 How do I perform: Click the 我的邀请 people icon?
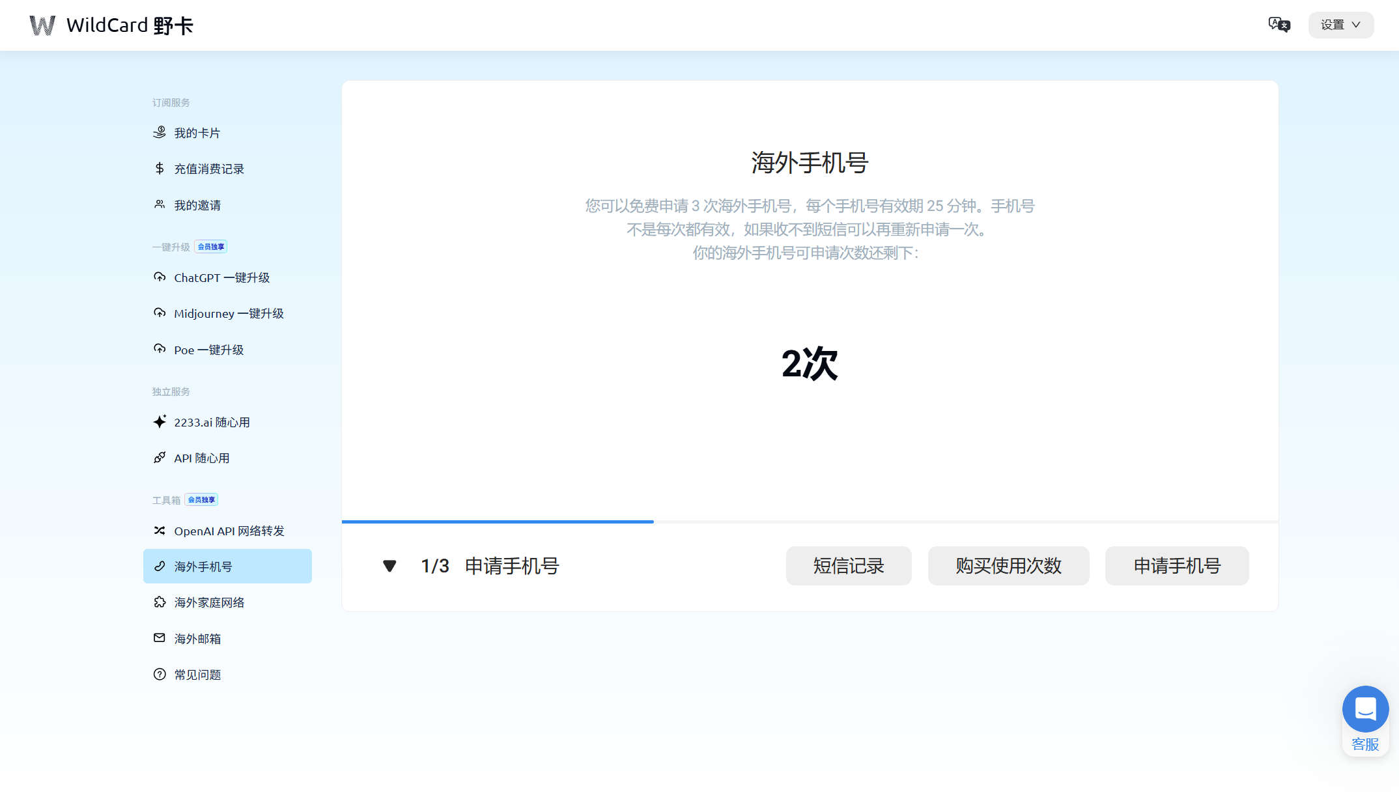[x=160, y=204]
